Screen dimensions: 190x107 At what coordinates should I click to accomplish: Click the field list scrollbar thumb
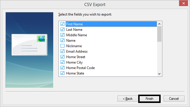click(x=159, y=34)
